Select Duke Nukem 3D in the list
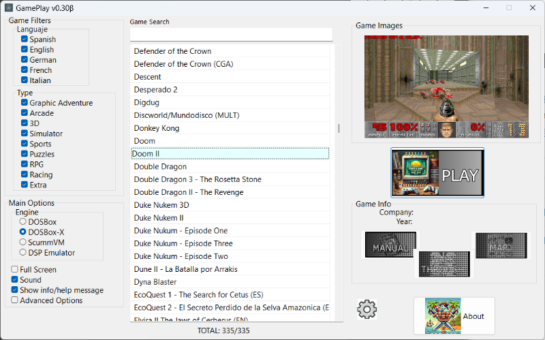 (x=161, y=205)
